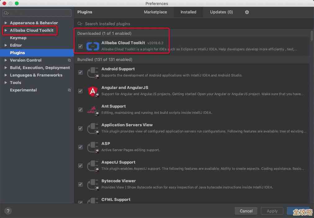Viewport: 314px width, 218px height.
Task: Open the plugins gear settings menu
Action: pyautogui.click(x=247, y=12)
